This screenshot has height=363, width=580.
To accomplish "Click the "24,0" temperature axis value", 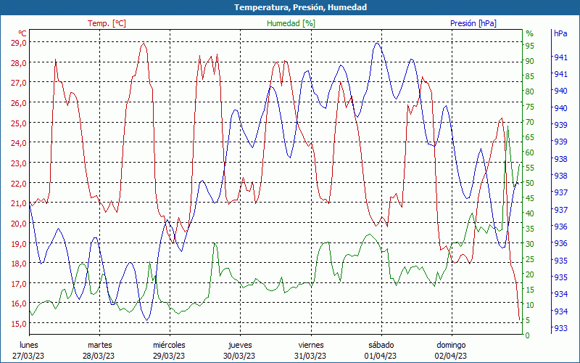I will coord(19,143).
